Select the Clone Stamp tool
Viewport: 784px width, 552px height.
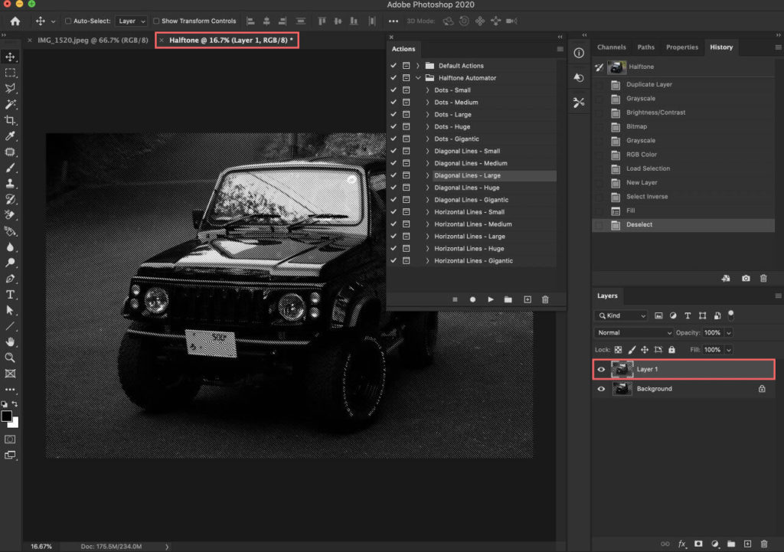pos(10,184)
